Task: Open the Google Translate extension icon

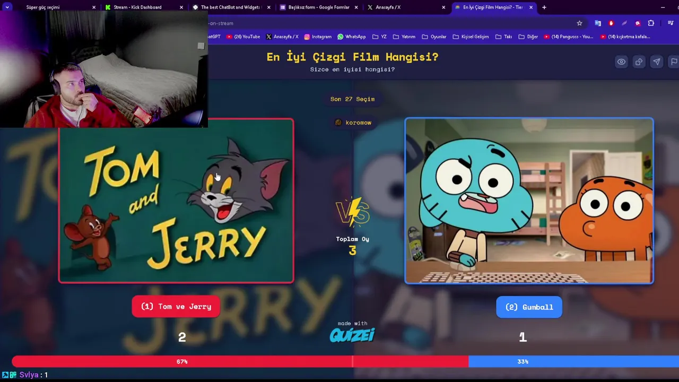Action: 598,23
